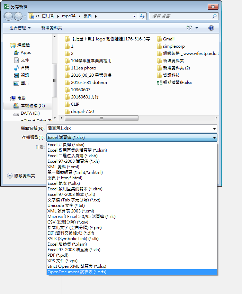Choose Unicode 文字 (*.txt) type
Screen dimensions: 242x294
(132, 206)
